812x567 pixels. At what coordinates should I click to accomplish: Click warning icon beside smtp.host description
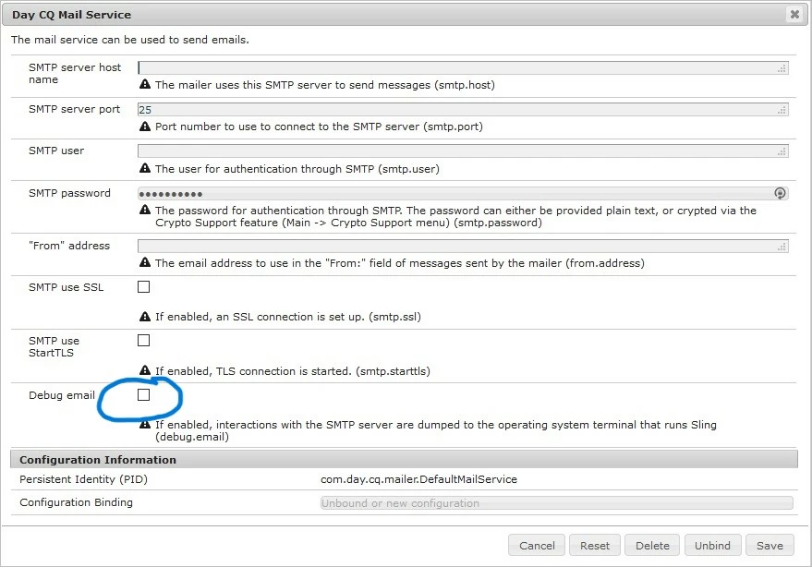[145, 84]
